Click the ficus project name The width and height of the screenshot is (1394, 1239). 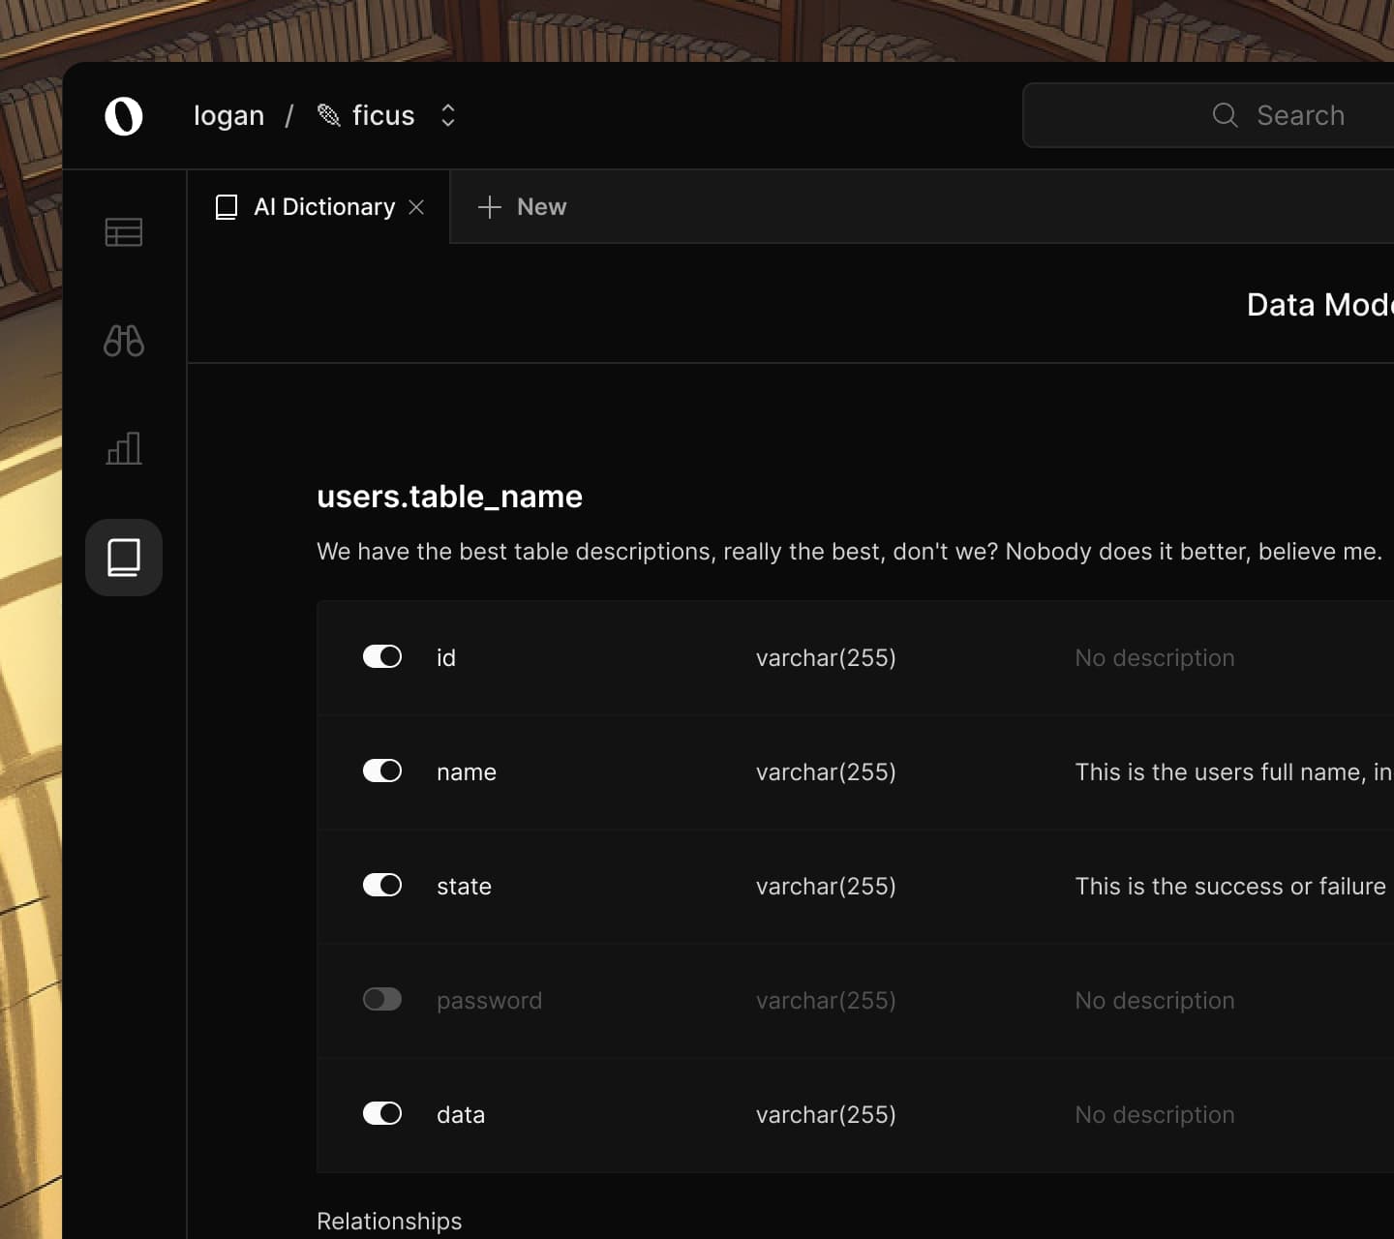coord(383,115)
